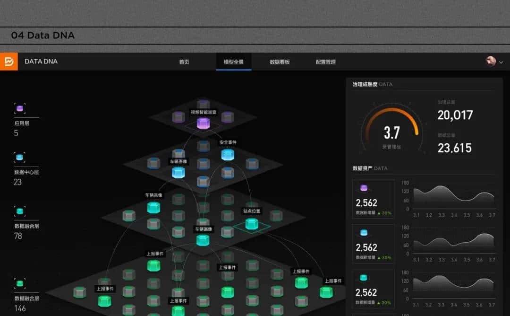510x316 pixels.
Task: Switch to the 数据看板 tab
Action: point(278,61)
